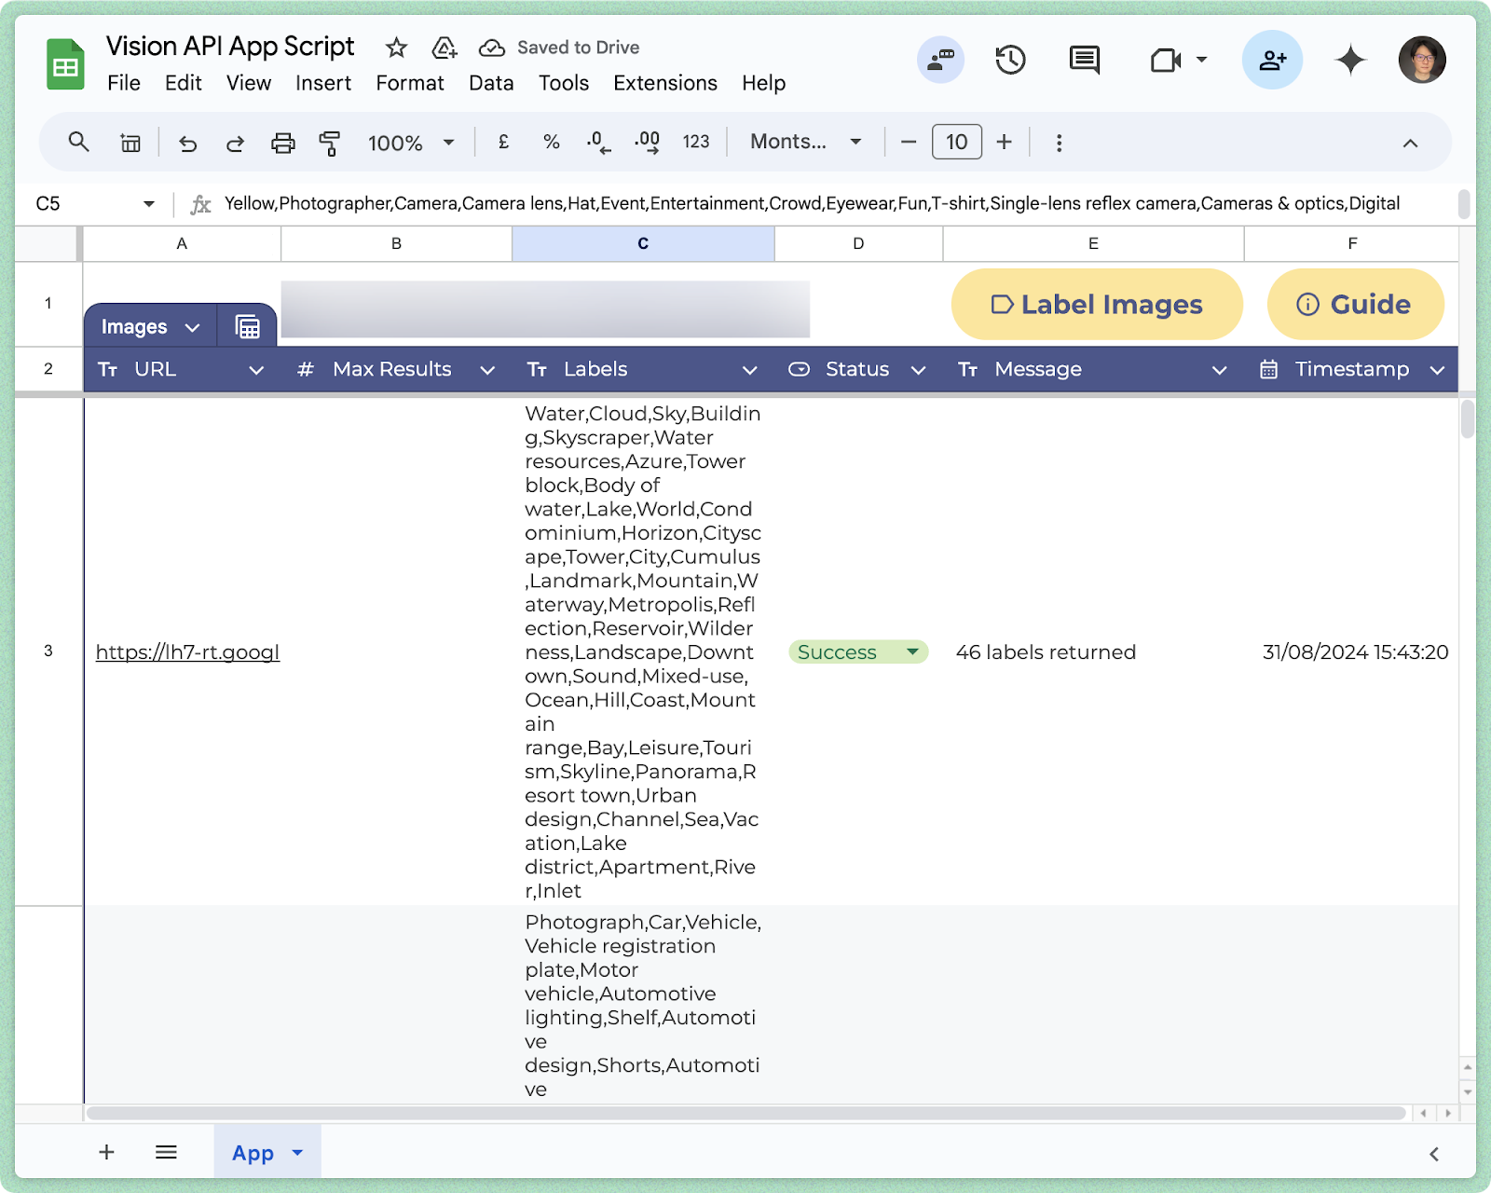Open version history clock icon
The image size is (1491, 1193).
[1010, 61]
